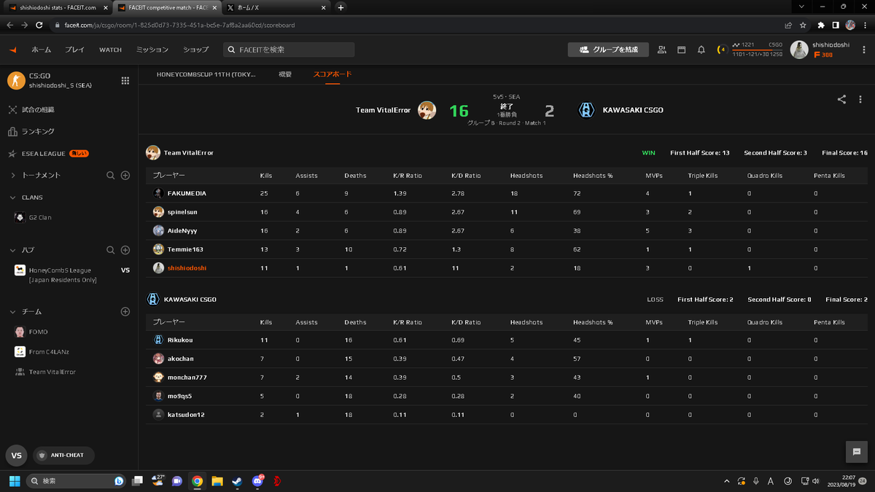Switch to the 概要 tab
Screen dimensions: 875x492
coord(285,74)
